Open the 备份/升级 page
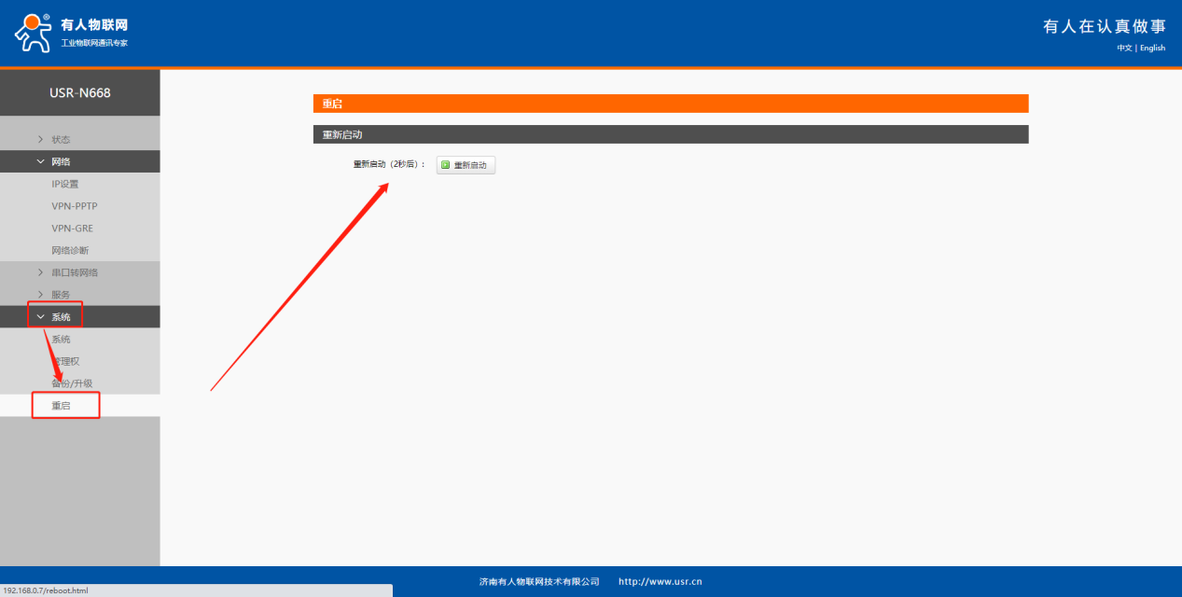The height and width of the screenshot is (597, 1182). 72,383
